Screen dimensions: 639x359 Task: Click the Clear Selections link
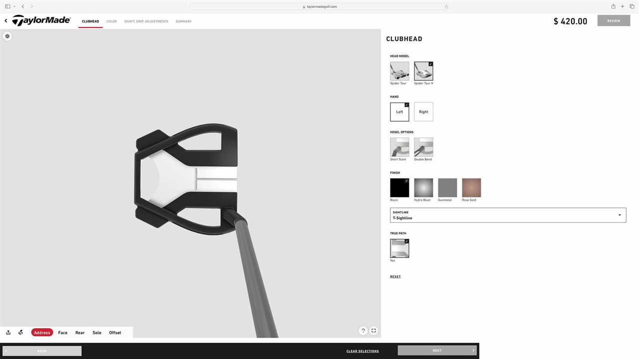point(362,351)
